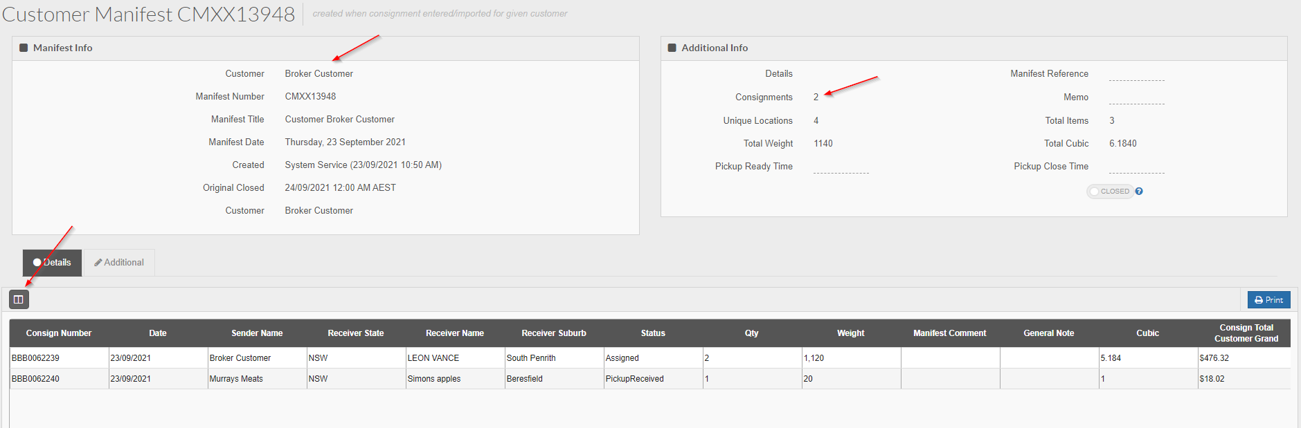Click Total Cubic value 6.1840
1301x428 pixels.
click(1123, 144)
